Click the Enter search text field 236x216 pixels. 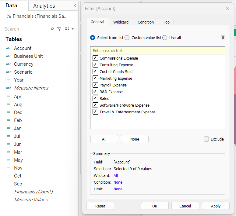(x=157, y=51)
